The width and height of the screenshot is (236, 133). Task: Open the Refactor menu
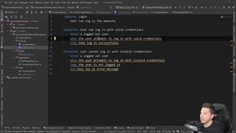pyautogui.click(x=39, y=3)
